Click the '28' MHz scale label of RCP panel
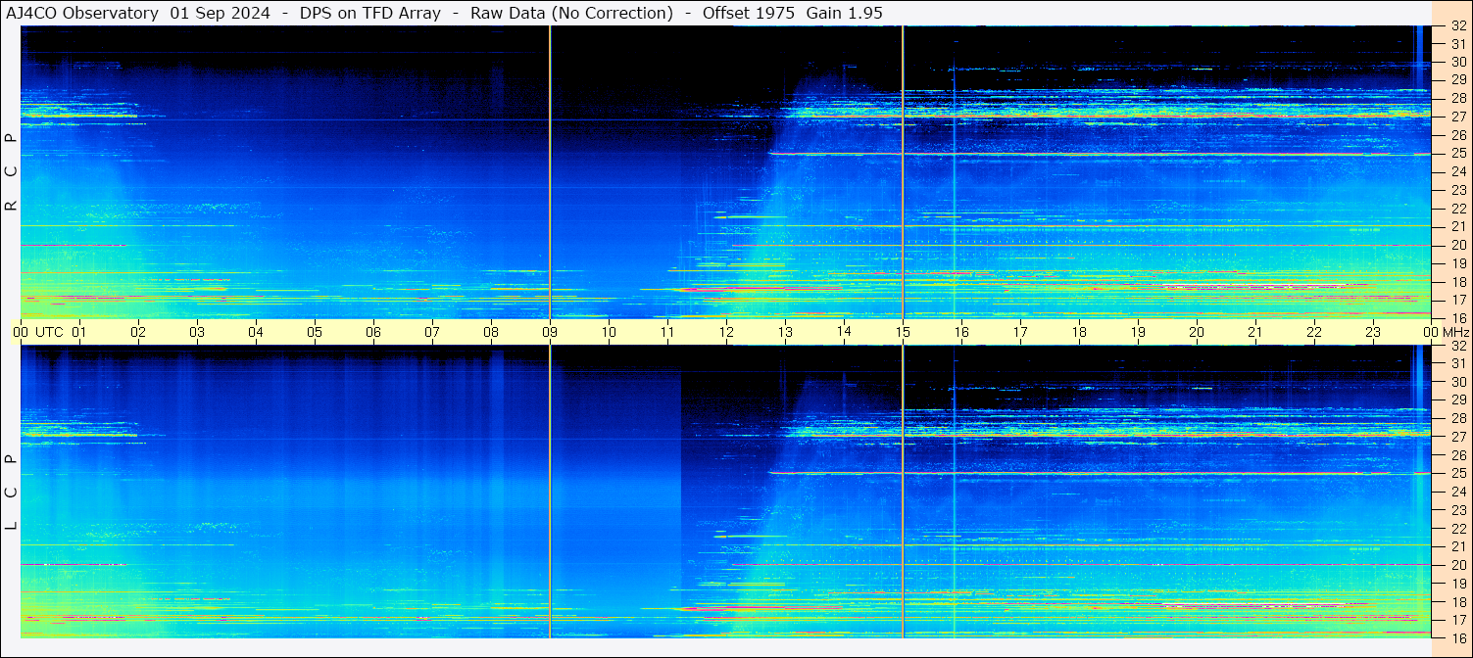The height and width of the screenshot is (658, 1473). (1458, 99)
